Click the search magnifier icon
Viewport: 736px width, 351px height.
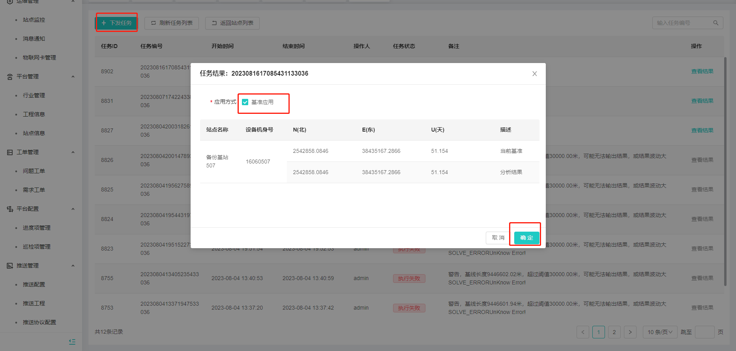coord(715,23)
